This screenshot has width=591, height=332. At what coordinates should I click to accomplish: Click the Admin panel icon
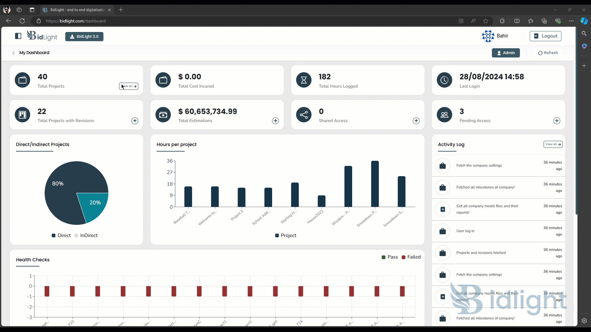tap(499, 53)
